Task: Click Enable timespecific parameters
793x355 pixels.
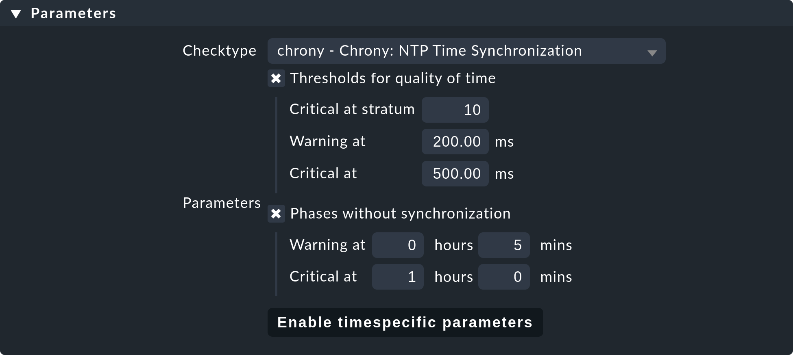Action: tap(405, 322)
